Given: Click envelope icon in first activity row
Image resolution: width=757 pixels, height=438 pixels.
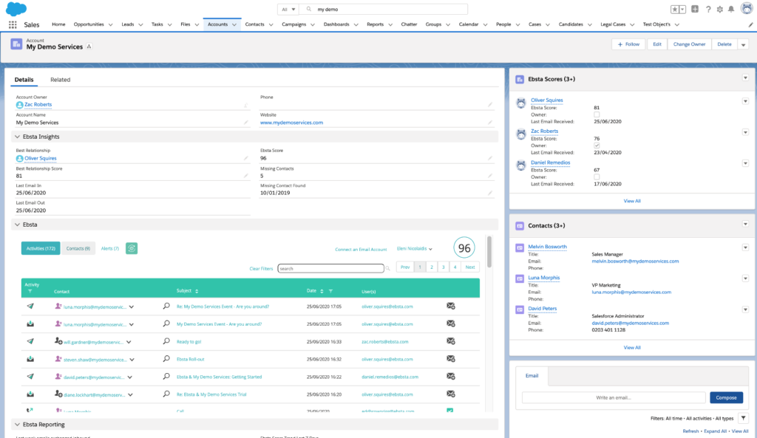Looking at the screenshot, I should pyautogui.click(x=450, y=306).
